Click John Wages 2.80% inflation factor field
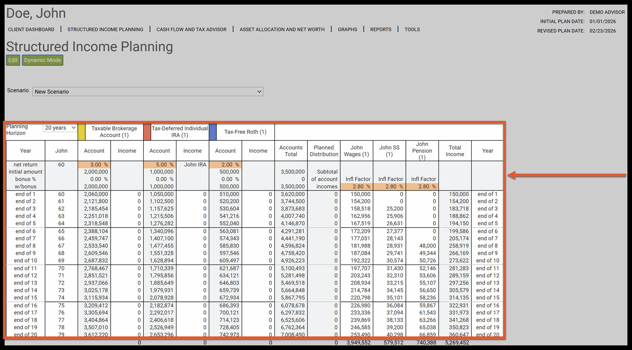The height and width of the screenshot is (350, 632). pyautogui.click(x=357, y=186)
